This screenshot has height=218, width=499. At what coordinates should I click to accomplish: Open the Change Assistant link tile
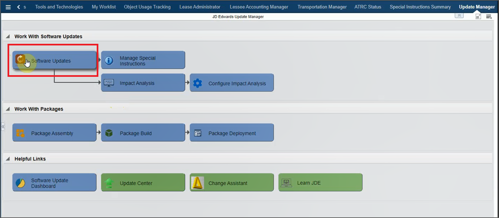pos(232,182)
